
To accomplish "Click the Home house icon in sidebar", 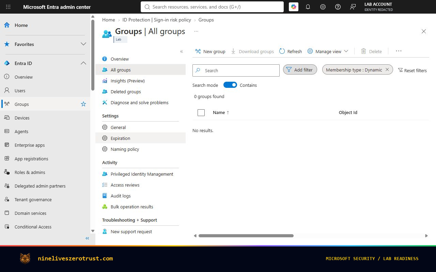I will pos(7,25).
